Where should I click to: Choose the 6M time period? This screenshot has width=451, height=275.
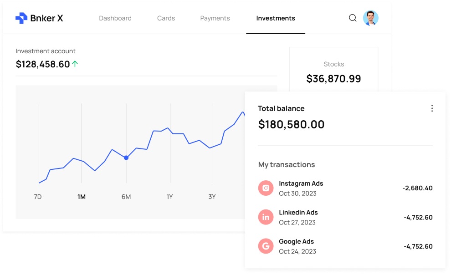pyautogui.click(x=126, y=197)
